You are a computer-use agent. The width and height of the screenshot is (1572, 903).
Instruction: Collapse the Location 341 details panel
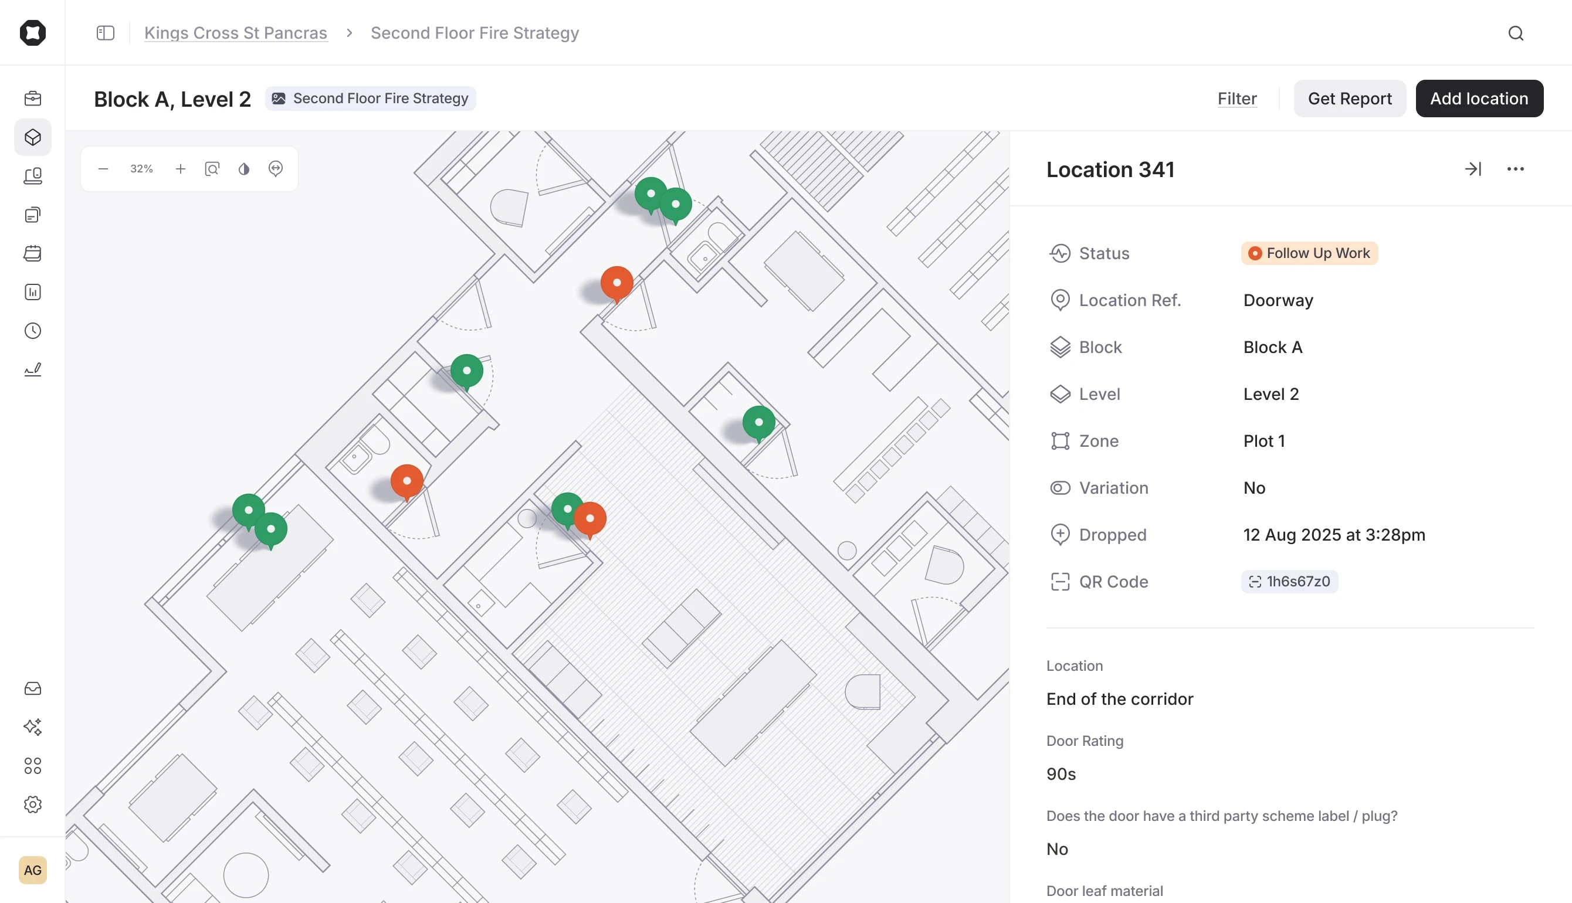pyautogui.click(x=1474, y=169)
